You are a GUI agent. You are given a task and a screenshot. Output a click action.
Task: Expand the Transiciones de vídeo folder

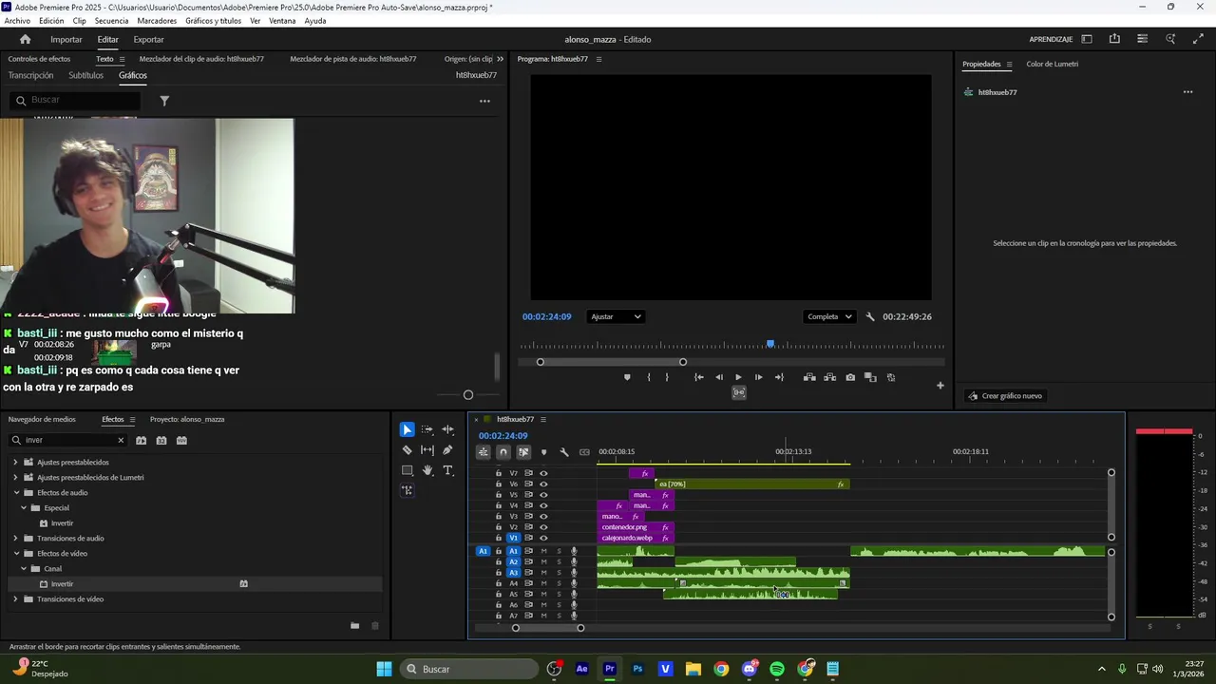[x=15, y=599]
